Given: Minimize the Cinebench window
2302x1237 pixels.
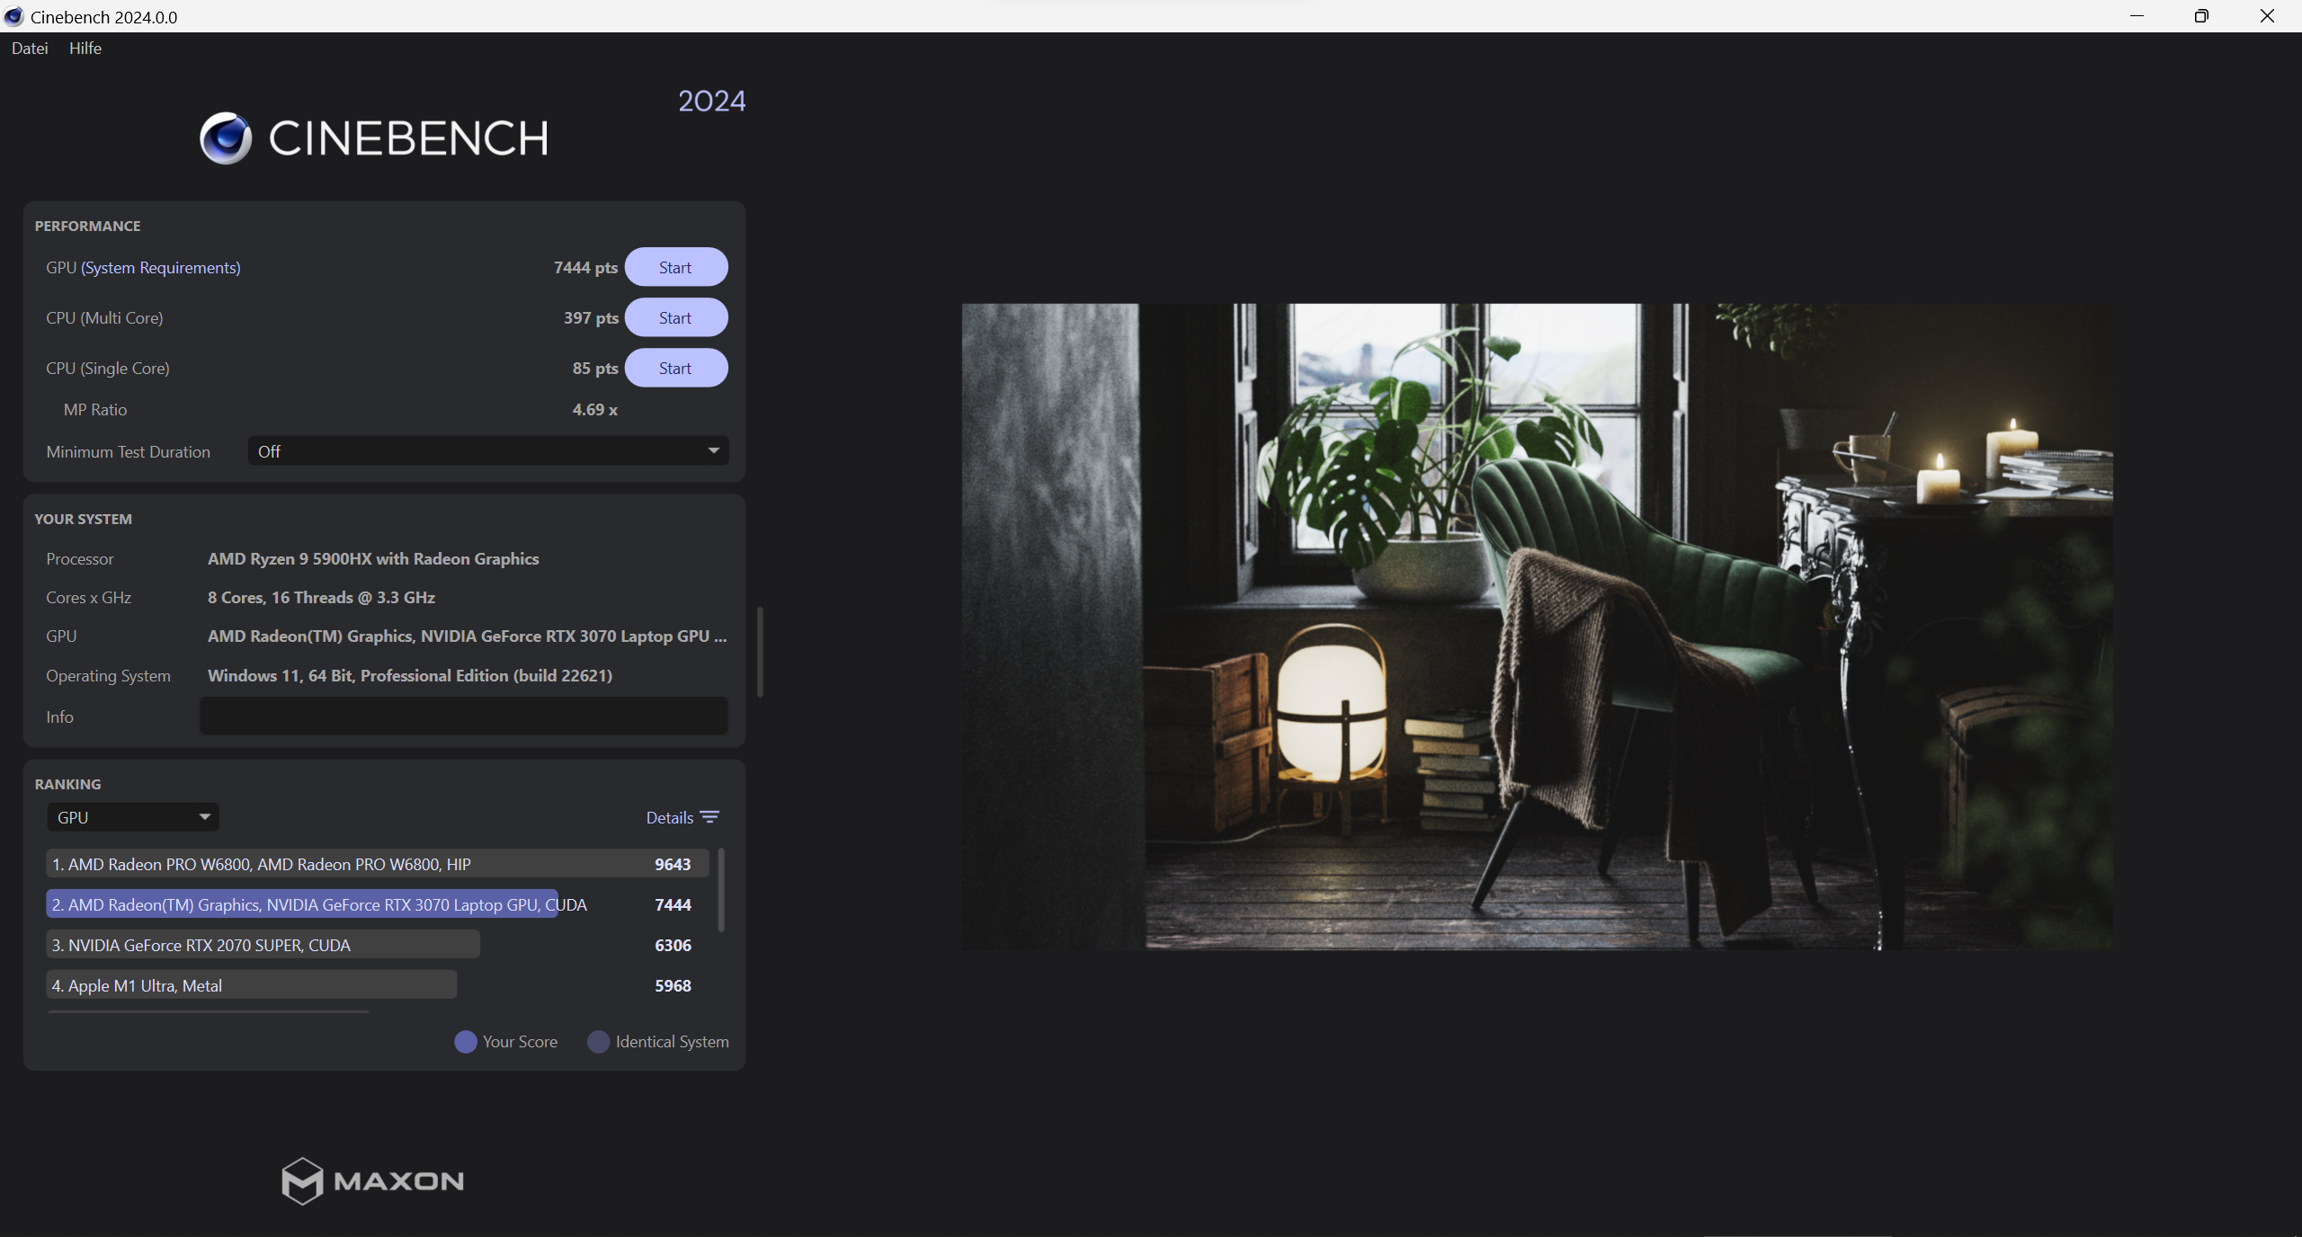Looking at the screenshot, I should [x=2137, y=16].
